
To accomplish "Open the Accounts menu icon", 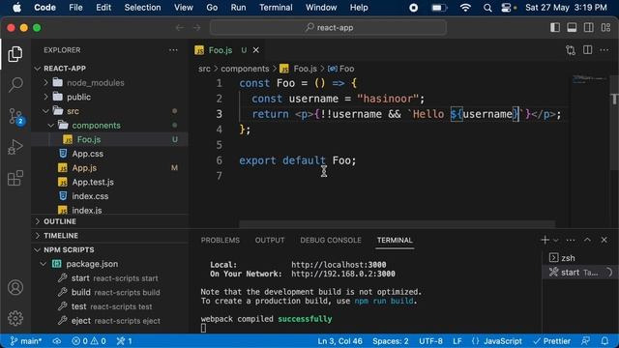I will pos(15,288).
